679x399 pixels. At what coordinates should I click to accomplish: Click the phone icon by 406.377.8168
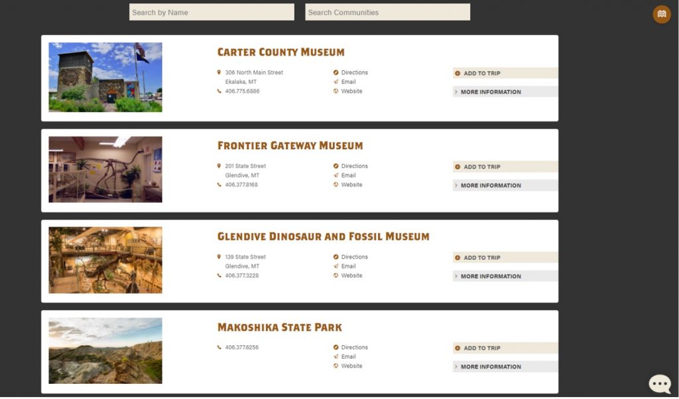pos(219,185)
